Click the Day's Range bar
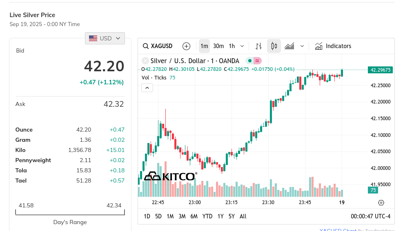The height and width of the screenshot is (231, 403). click(70, 212)
